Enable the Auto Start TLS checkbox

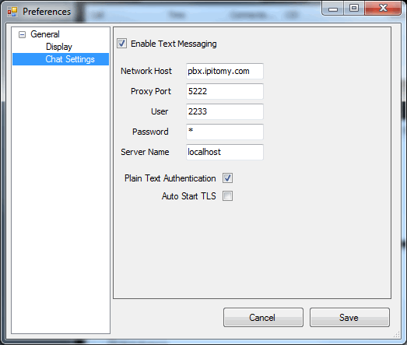click(x=227, y=196)
